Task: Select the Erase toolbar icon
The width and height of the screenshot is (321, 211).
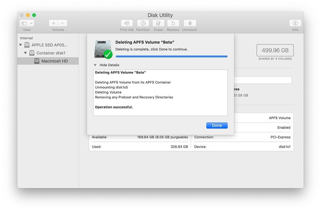Action: (x=158, y=23)
